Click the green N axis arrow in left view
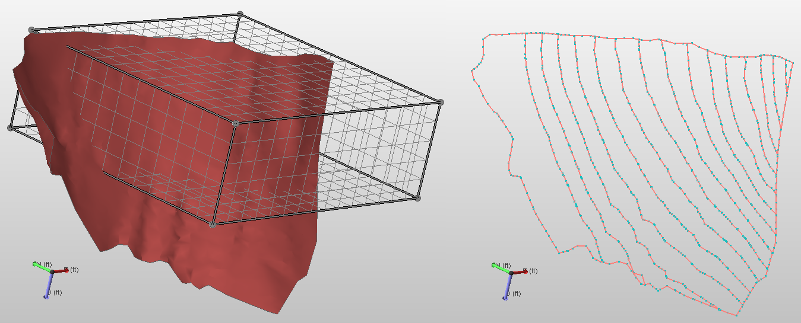The width and height of the screenshot is (801, 323). [x=41, y=267]
